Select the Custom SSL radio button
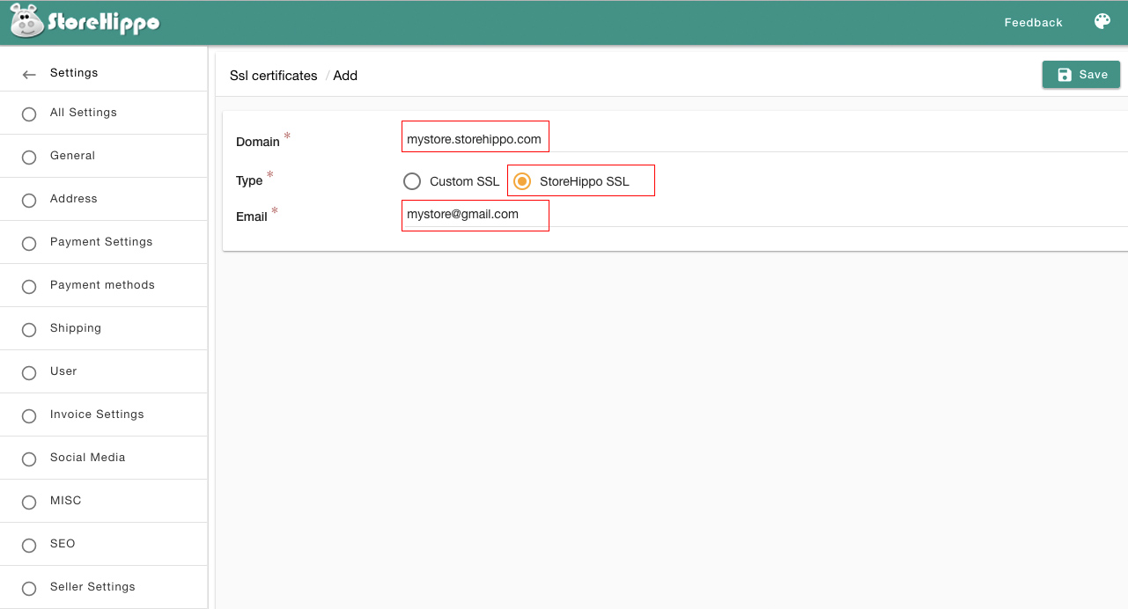 (412, 181)
